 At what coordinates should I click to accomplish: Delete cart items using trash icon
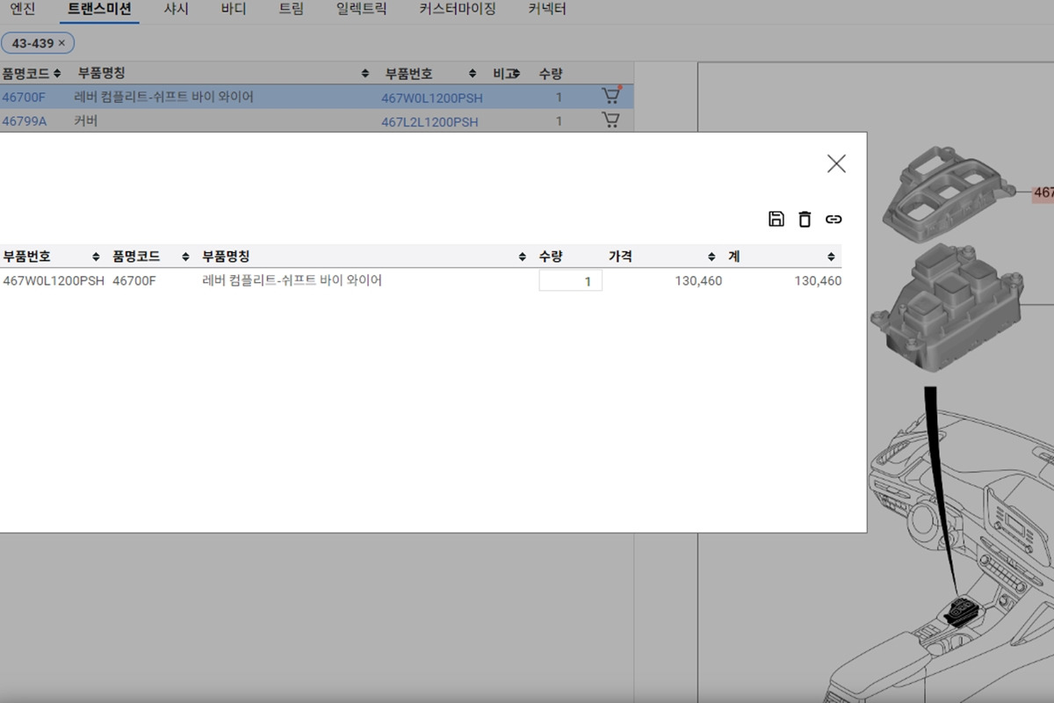point(805,219)
